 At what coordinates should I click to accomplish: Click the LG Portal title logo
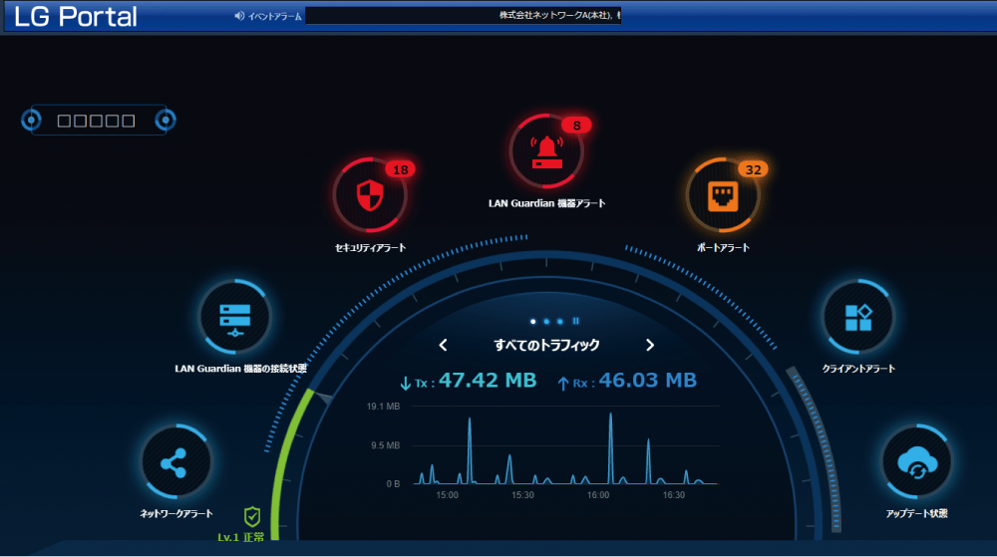click(x=76, y=16)
